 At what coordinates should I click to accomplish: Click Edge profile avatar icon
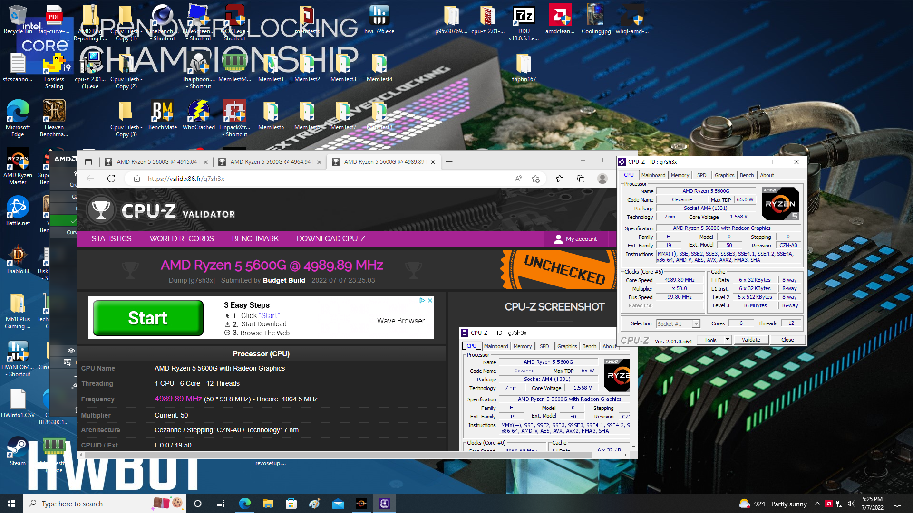point(602,179)
